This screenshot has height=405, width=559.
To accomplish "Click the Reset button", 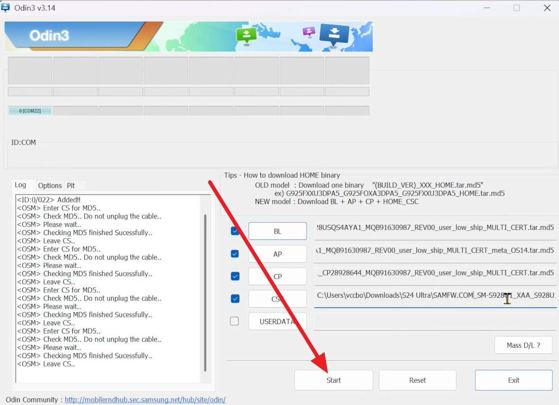I will point(417,380).
